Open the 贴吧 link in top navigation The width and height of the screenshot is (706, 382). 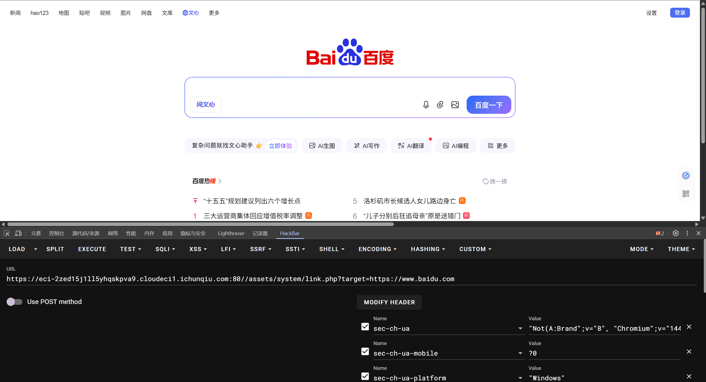coord(84,13)
